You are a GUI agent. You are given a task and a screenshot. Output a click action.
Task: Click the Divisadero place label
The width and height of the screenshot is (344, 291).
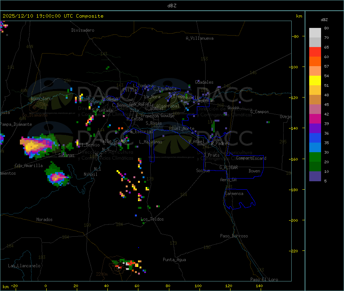[x=83, y=30]
